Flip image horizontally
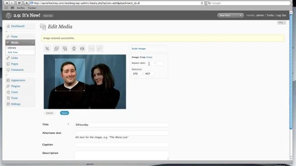This screenshot has height=166, width=296. click(x=82, y=48)
